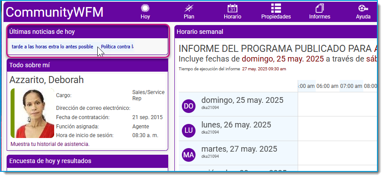Click the Plan compass icon
Image resolution: width=384 pixels, height=178 pixels.
click(189, 8)
